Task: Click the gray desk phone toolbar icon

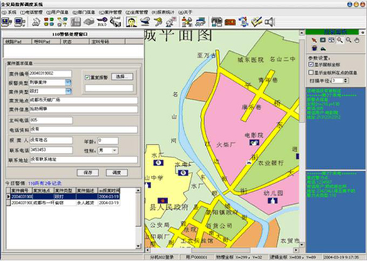Action: pos(89,22)
